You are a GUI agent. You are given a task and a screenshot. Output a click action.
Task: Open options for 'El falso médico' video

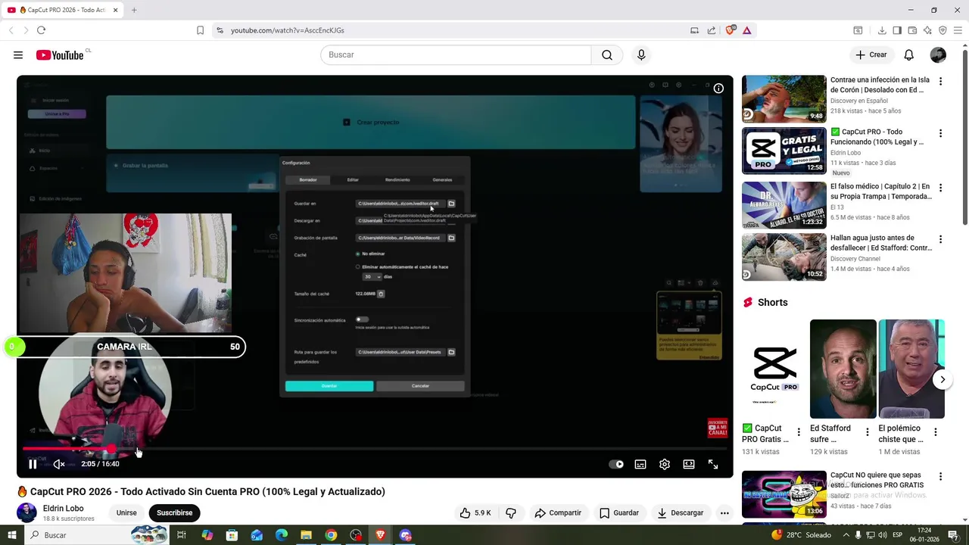point(940,188)
